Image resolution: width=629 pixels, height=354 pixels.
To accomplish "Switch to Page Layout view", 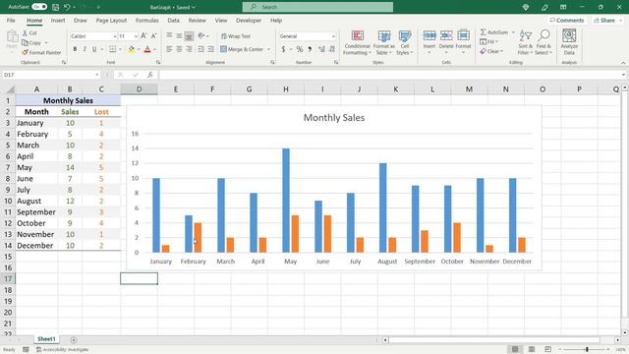I will click(532, 350).
